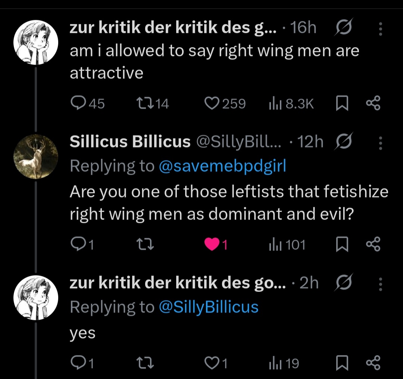This screenshot has width=403, height=379.
Task: Bookmark Sillicus Billicus's reply
Action: click(x=341, y=245)
